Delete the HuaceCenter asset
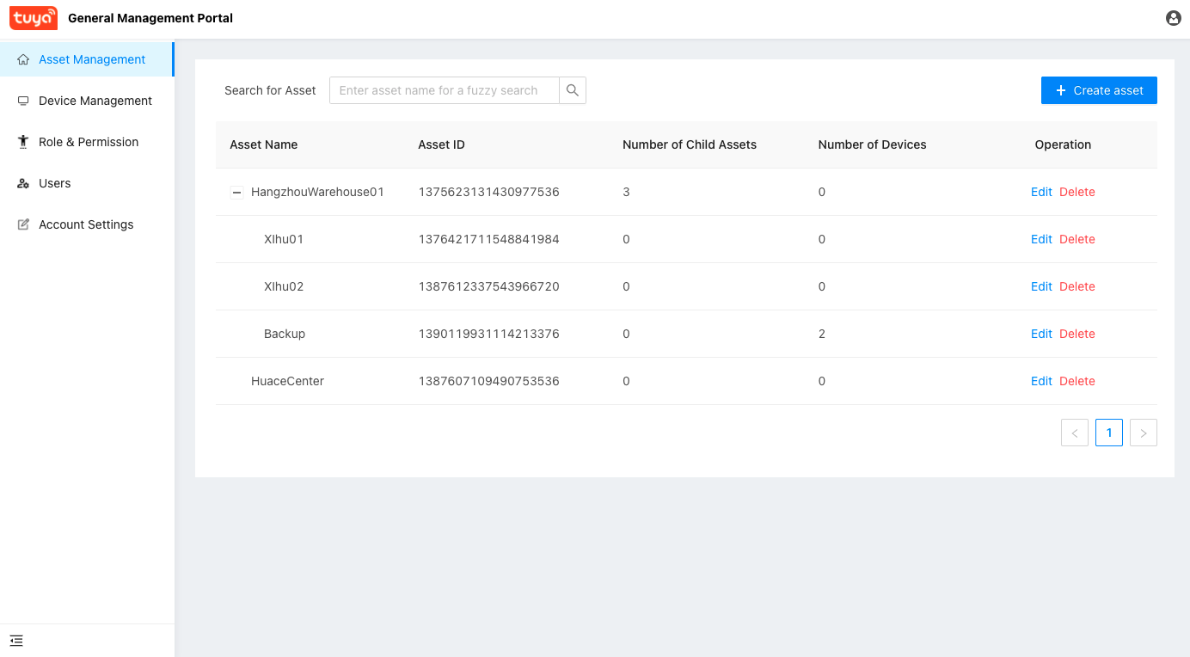This screenshot has height=657, width=1190. (1077, 381)
